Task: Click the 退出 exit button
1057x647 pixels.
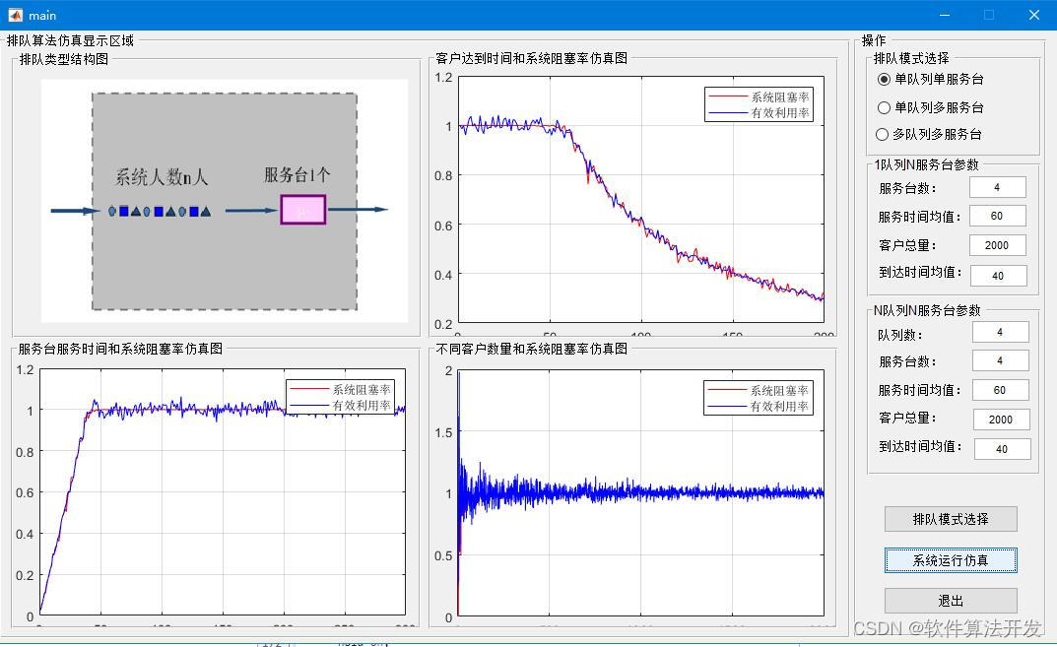Action: (x=951, y=601)
